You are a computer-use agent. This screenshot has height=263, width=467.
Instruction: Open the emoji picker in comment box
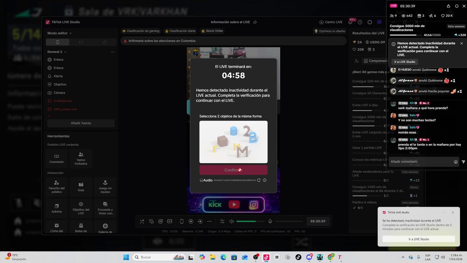(456, 162)
